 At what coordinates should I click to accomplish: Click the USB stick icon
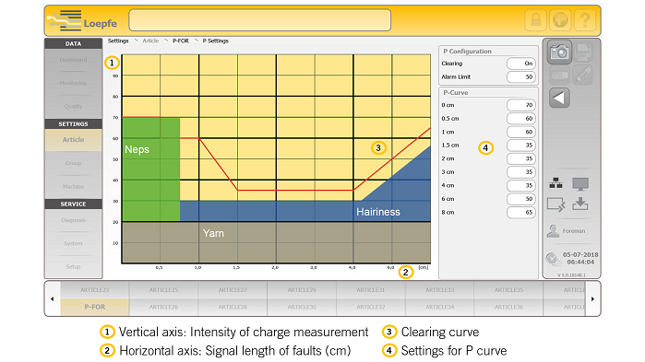pyautogui.click(x=559, y=76)
